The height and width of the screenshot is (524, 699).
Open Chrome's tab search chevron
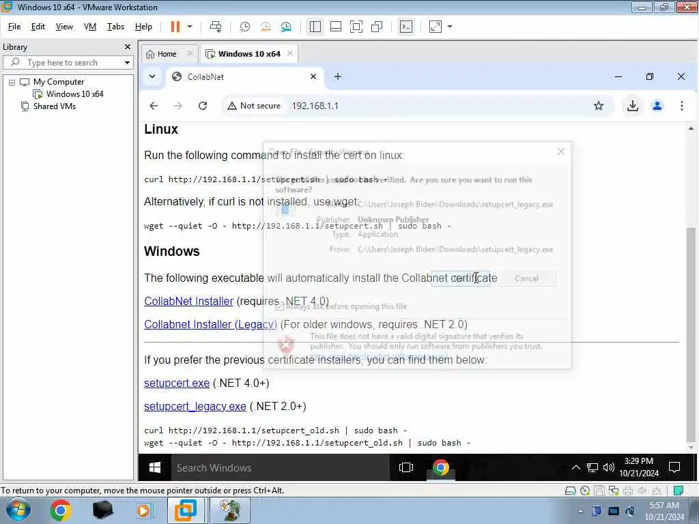pyautogui.click(x=152, y=76)
